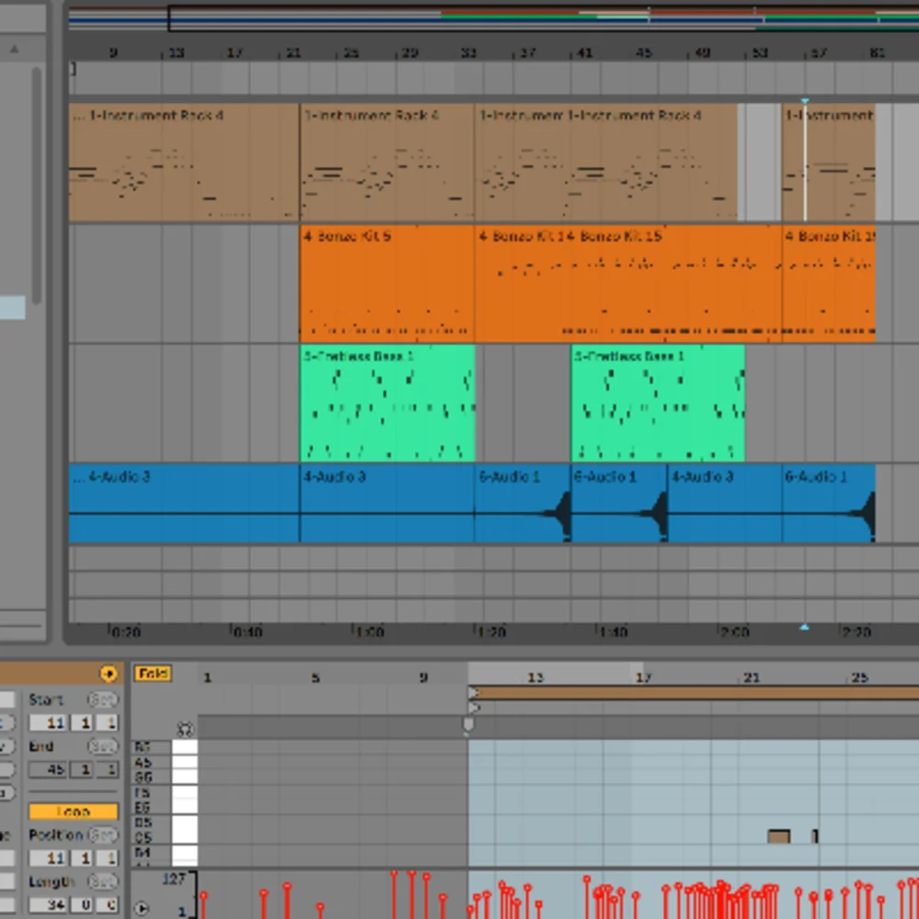Click the Set button next to Length

pos(102,881)
